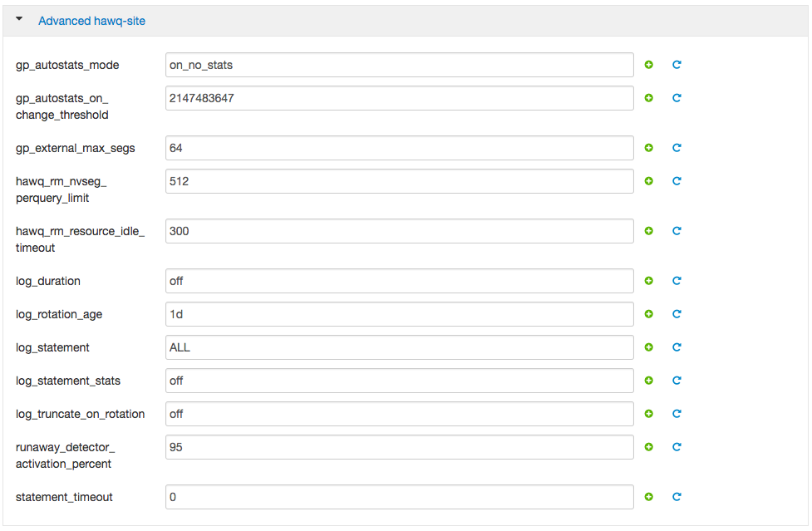The width and height of the screenshot is (812, 531).
Task: Click blue refresh icon for gp_autostats_mode
Action: [677, 65]
